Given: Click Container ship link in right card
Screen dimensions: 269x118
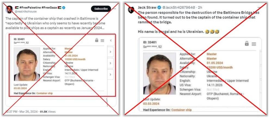Looking at the screenshot, I should (181, 110).
